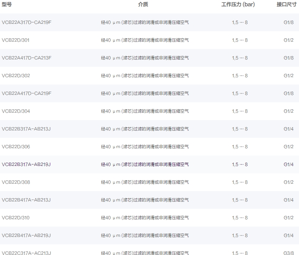
Task: Select the medium cell in VCB22D/304 row
Action: 145,111
